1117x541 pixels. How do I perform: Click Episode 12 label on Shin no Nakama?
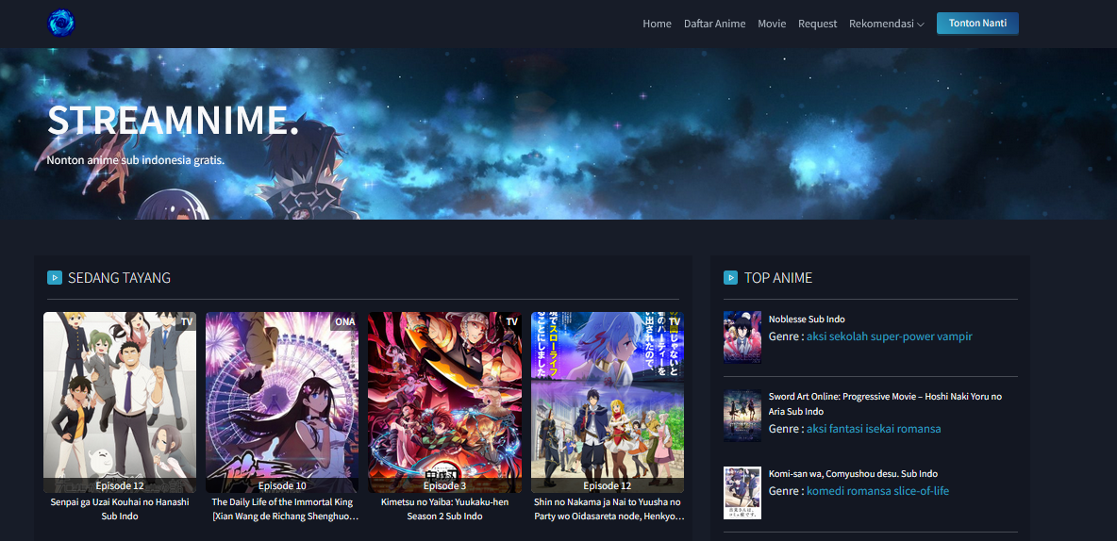tap(608, 485)
